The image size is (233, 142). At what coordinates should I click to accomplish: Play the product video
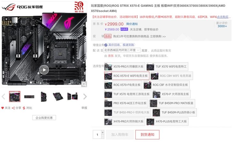(44, 70)
